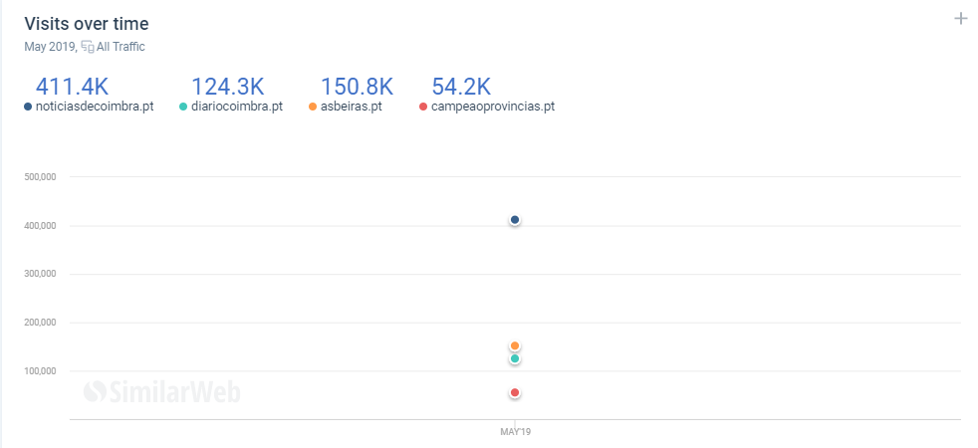978x448 pixels.
Task: Click the 150.8K visits figure
Action: coord(357,87)
